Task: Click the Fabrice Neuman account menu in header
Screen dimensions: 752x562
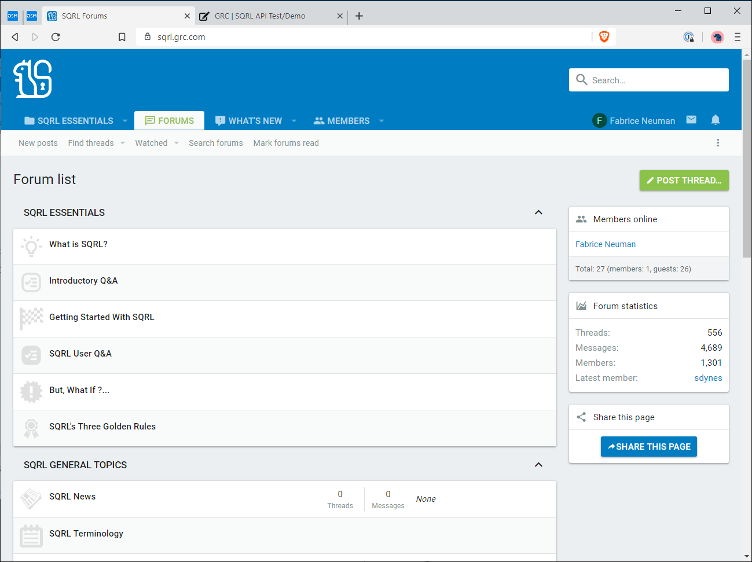Action: 634,120
